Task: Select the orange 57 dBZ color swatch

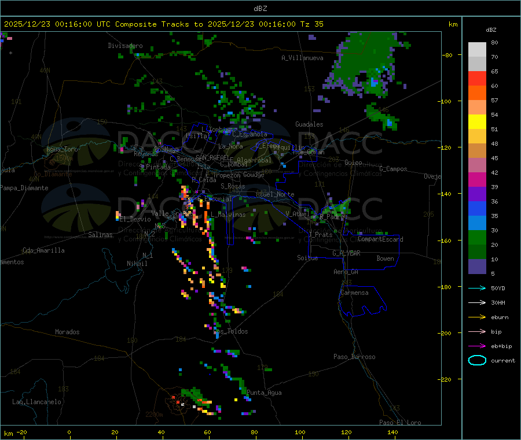Action: point(477,93)
